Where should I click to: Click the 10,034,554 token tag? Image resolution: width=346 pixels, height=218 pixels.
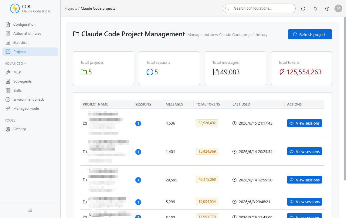(x=207, y=201)
